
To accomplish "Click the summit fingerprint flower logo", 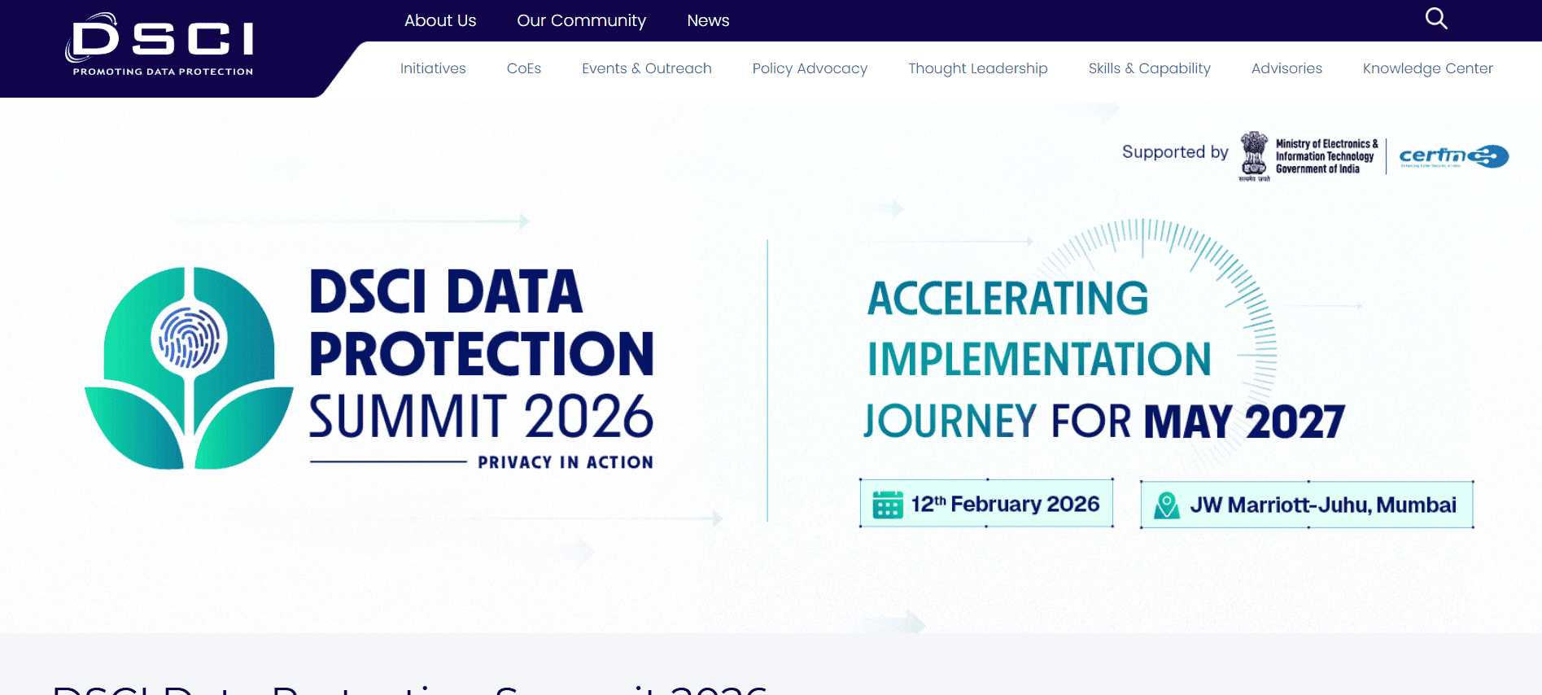I will [x=189, y=368].
